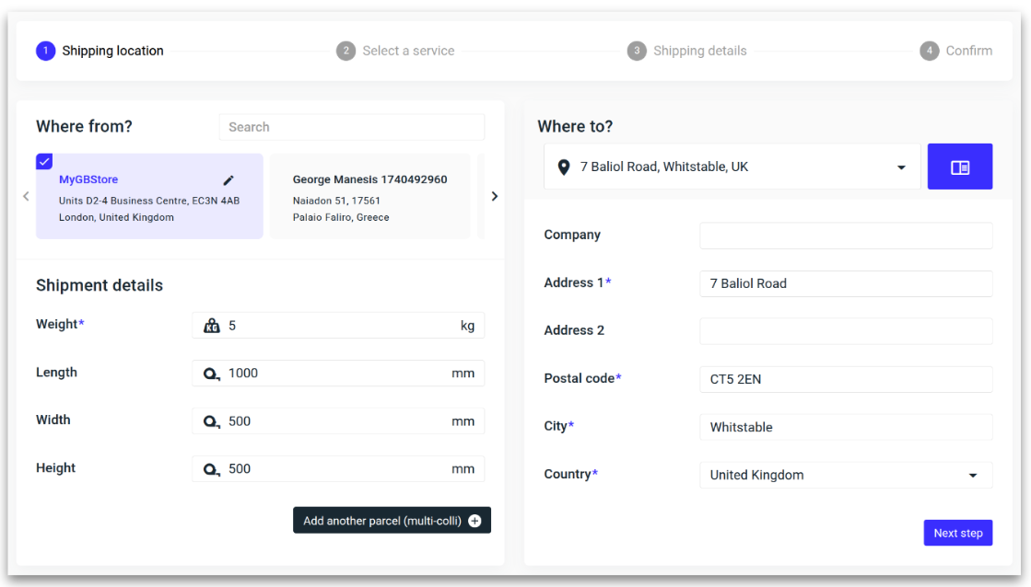1031x587 pixels.
Task: Uncheck the MyGBStore selected checkbox
Action: point(44,161)
